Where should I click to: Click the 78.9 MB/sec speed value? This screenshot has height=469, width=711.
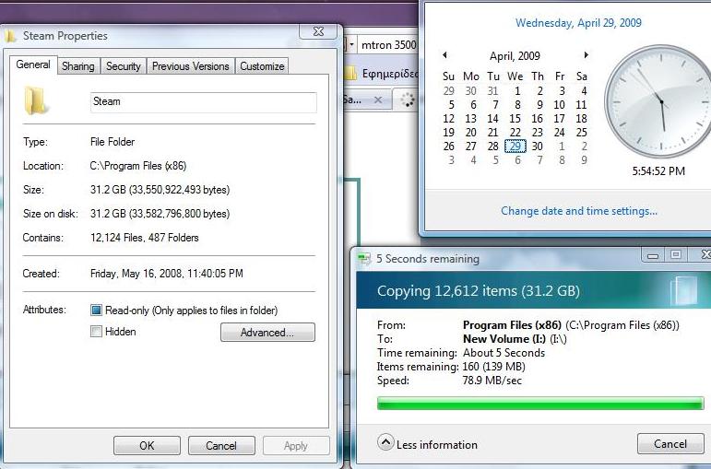click(x=492, y=381)
